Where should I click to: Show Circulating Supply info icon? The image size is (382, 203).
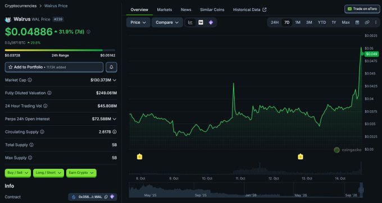pyautogui.click(x=42, y=132)
